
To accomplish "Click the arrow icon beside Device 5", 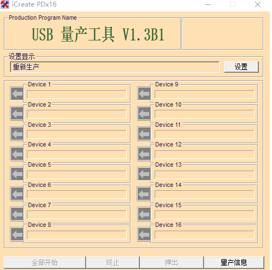I will coord(17,174).
